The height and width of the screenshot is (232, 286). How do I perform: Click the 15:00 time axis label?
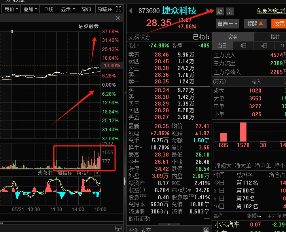(100, 209)
